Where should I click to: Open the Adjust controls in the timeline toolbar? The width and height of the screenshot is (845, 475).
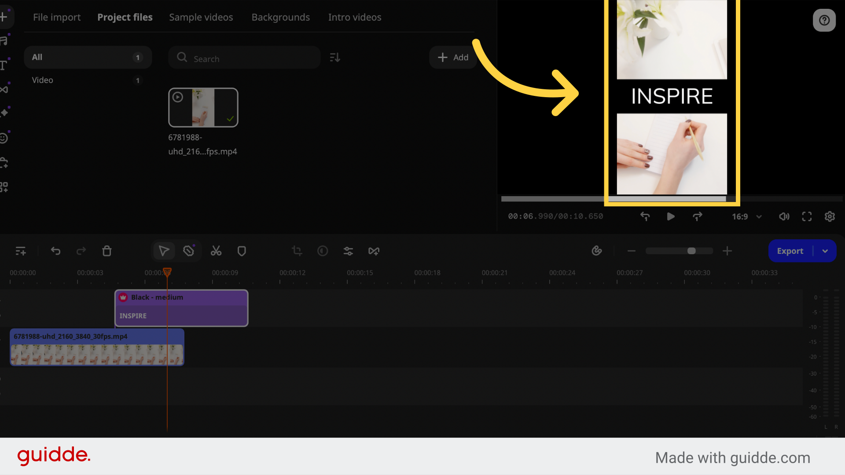click(348, 251)
